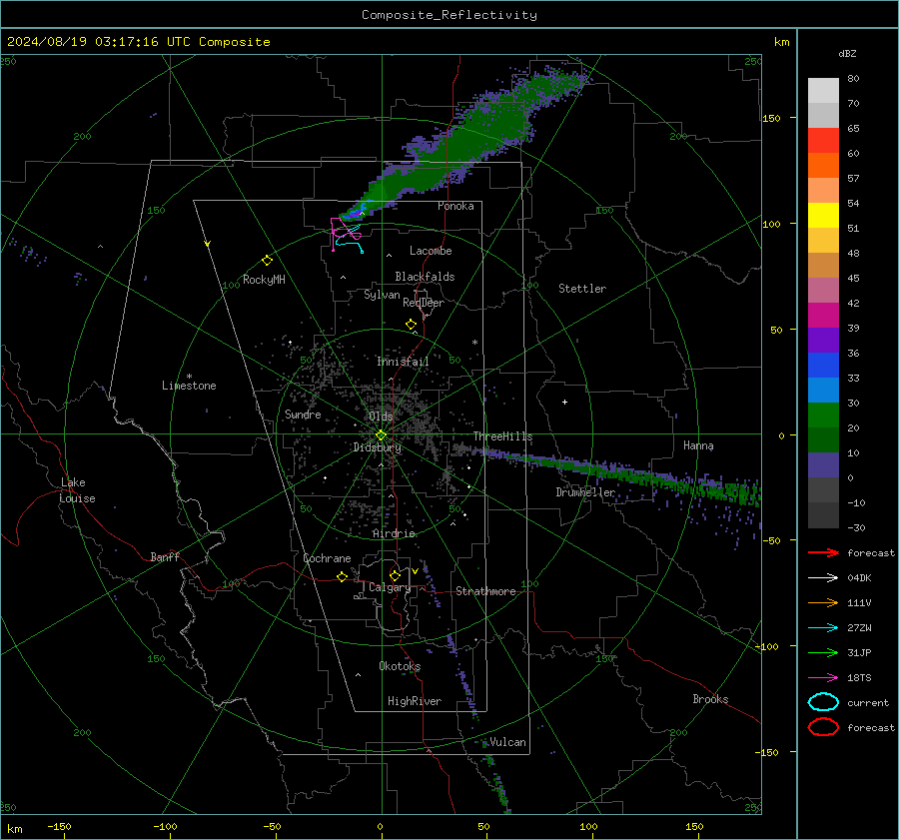Click the red forecast ellipse icon
The image size is (899, 840).
tap(823, 727)
